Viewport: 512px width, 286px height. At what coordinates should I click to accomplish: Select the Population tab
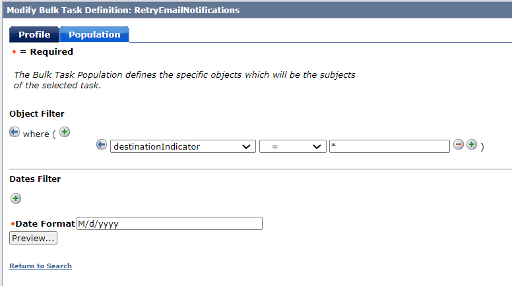94,34
